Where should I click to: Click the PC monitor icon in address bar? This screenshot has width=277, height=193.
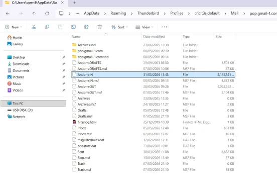61,13
